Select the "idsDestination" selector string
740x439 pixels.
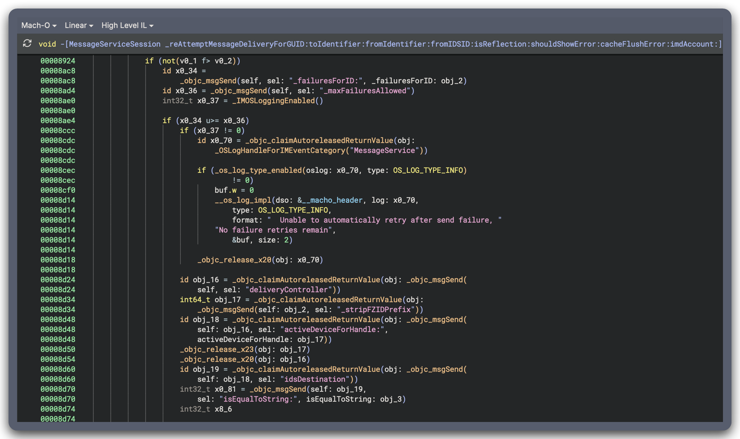314,379
